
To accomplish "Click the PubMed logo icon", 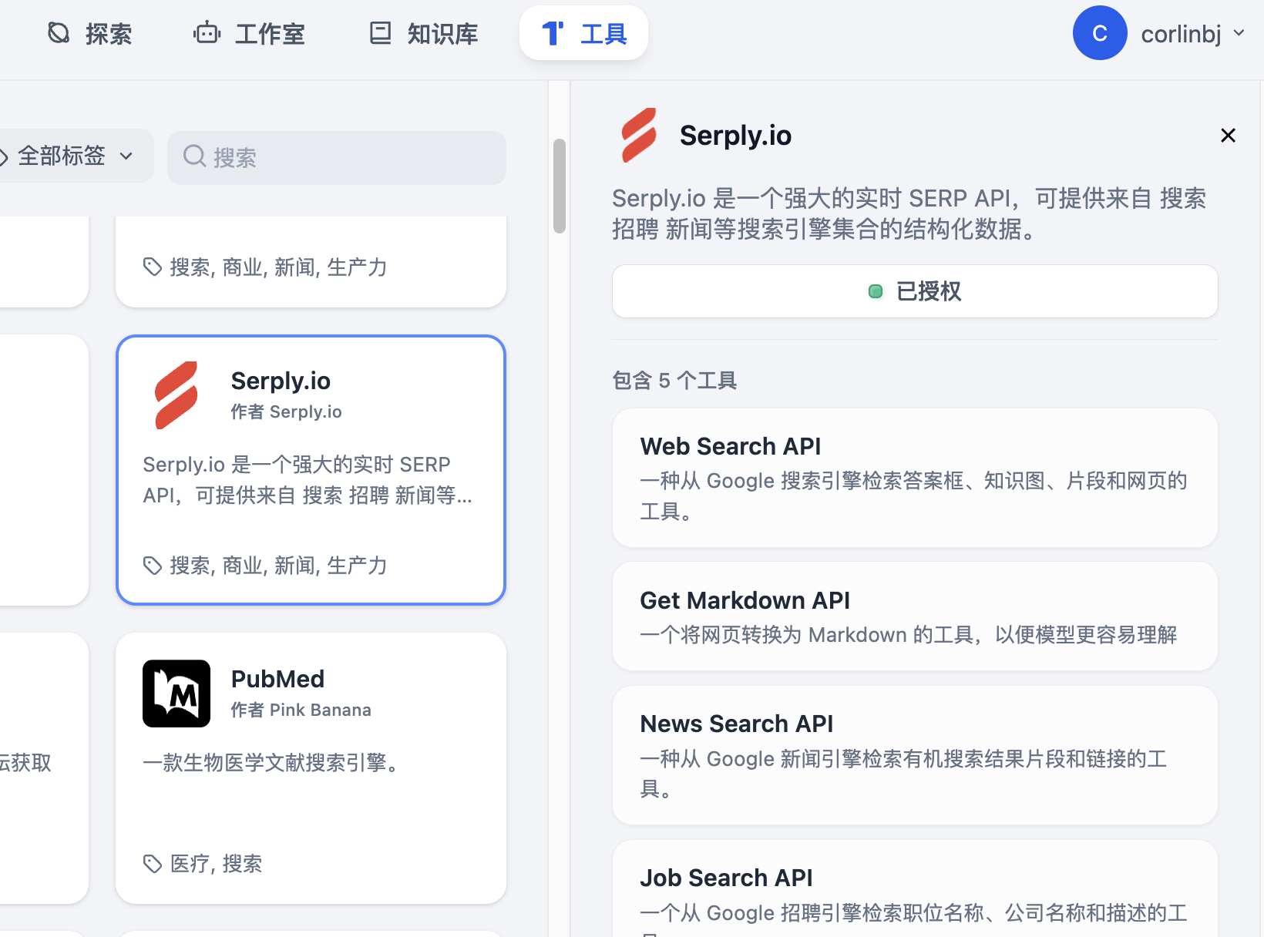I will click(176, 694).
